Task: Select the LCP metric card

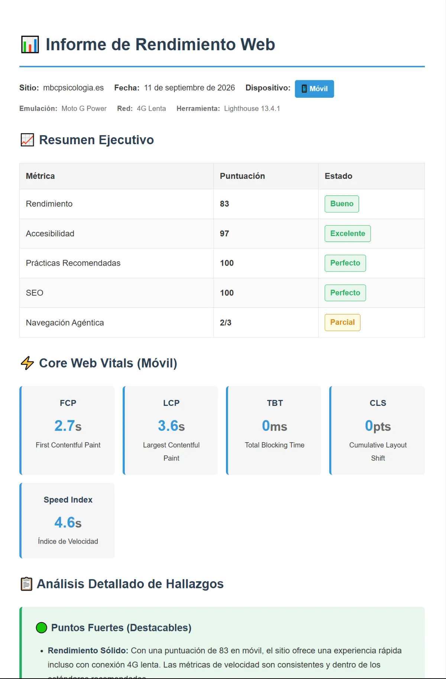Action: pyautogui.click(x=171, y=430)
